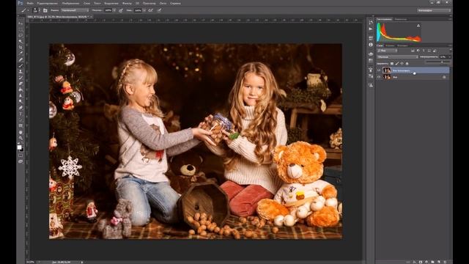Viewport: 469px width, 264px height.
Task: Open the Actions panel play icon
Action: pos(371,29)
